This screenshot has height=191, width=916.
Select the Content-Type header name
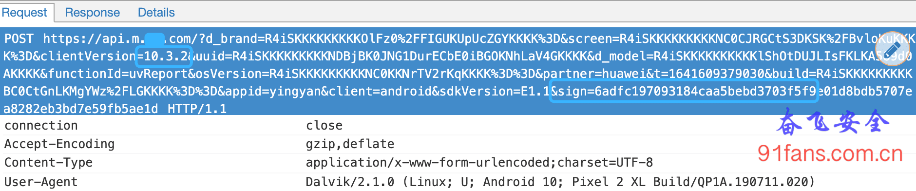point(48,163)
